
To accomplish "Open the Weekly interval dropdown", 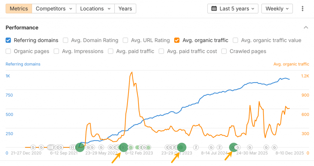I will [x=277, y=9].
